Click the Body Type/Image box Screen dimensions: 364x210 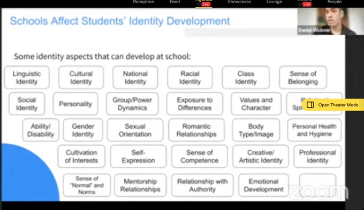(x=256, y=130)
